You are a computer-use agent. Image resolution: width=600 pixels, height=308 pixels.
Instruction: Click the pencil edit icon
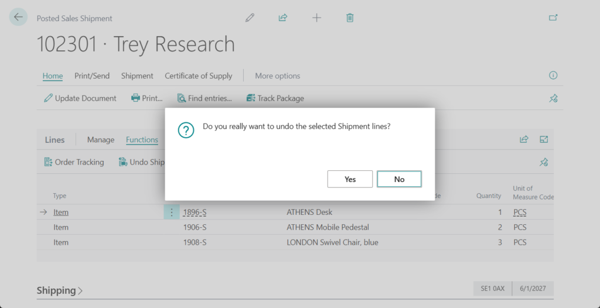[250, 18]
